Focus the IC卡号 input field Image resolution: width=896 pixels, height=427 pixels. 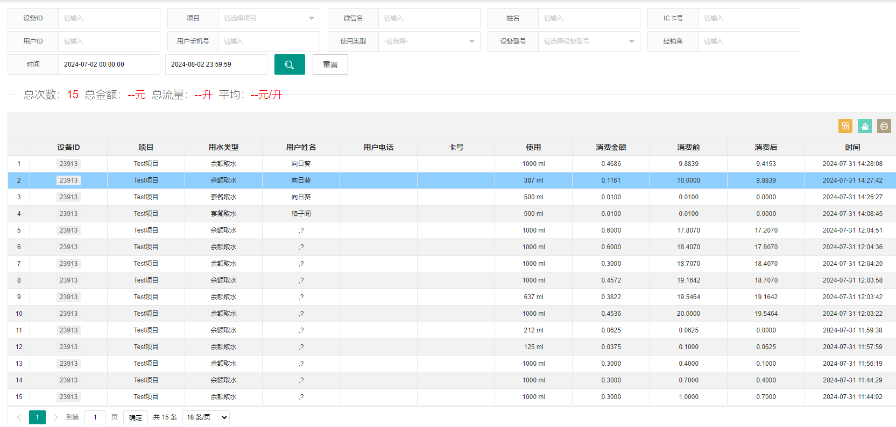click(x=749, y=18)
